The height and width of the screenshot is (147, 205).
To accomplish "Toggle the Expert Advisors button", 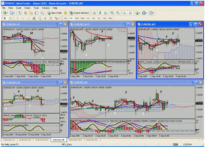I will pyautogui.click(x=79, y=13).
